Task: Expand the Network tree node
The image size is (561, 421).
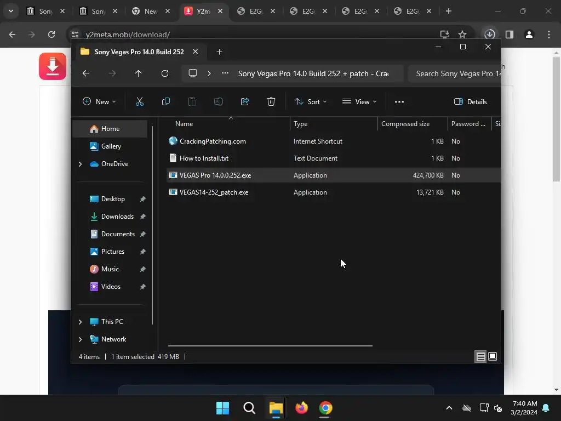Action: point(80,339)
